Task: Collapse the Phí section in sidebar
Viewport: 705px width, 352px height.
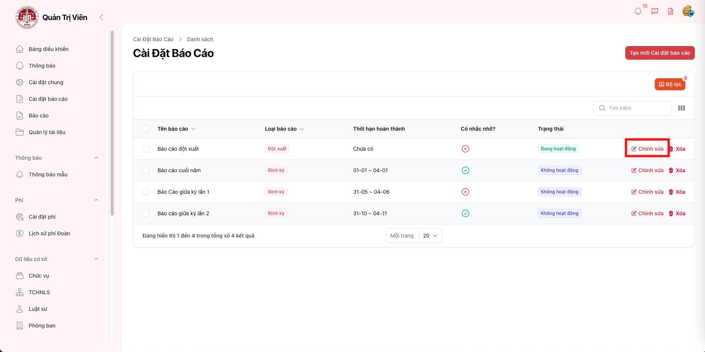Action: 96,200
